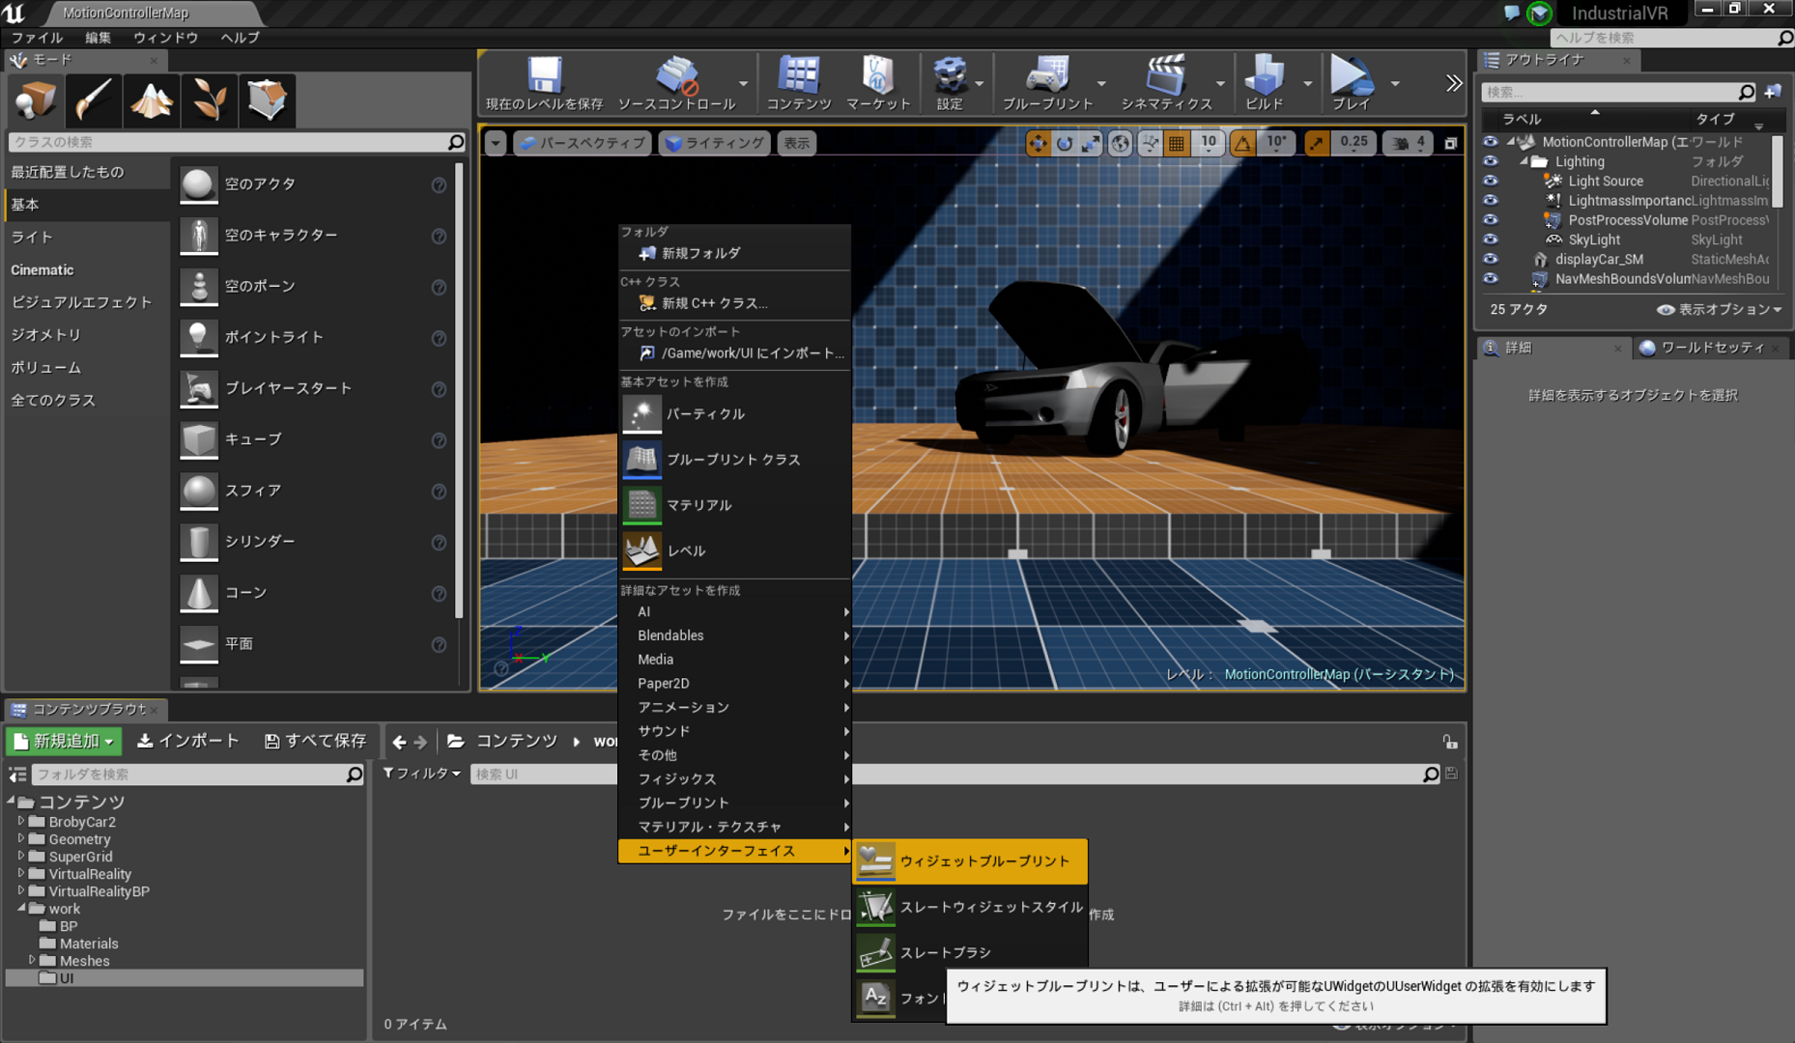Image resolution: width=1795 pixels, height=1043 pixels.
Task: Choose New Folder from context menu
Action: pos(734,253)
